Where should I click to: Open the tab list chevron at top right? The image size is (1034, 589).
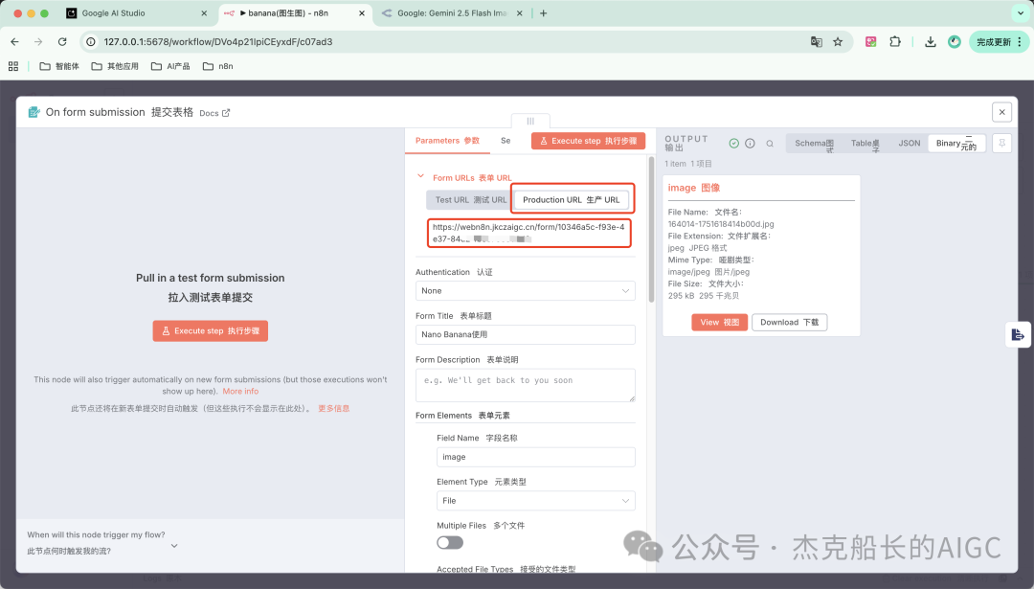coord(1021,13)
